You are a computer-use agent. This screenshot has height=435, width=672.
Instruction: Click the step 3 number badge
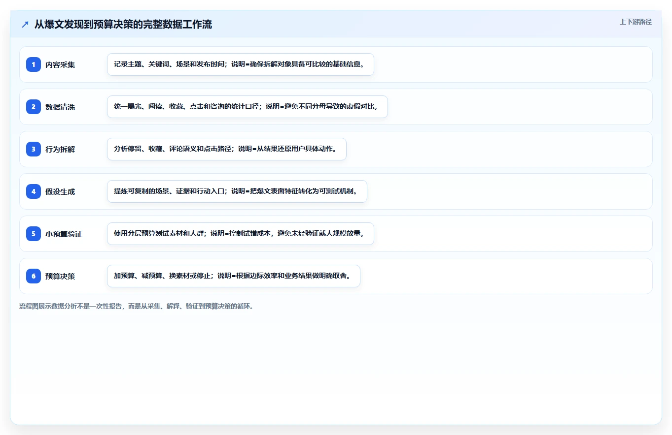click(x=34, y=149)
